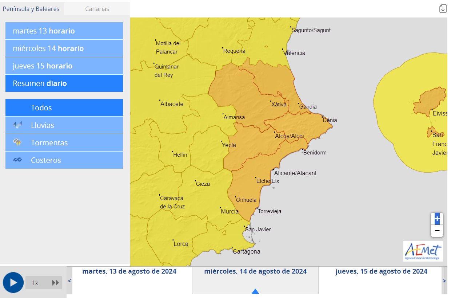
Task: Select Resumen diario view
Action: point(64,83)
